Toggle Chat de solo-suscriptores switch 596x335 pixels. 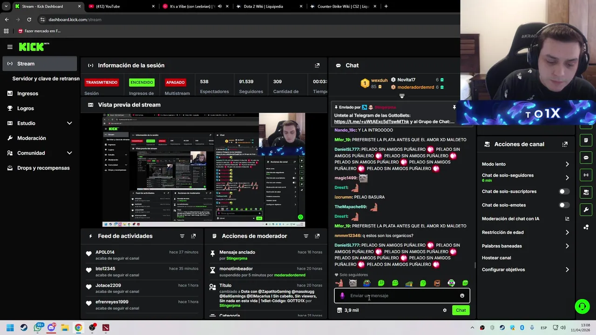tap(564, 192)
